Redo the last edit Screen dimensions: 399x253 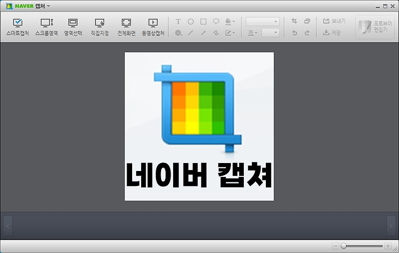coord(307,33)
